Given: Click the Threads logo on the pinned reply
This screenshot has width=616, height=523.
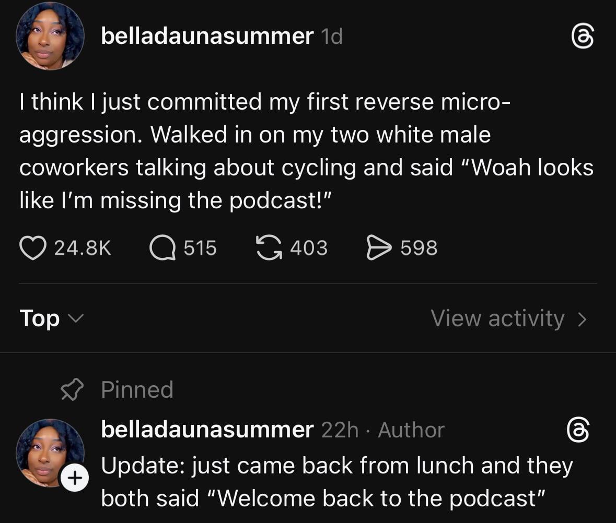Looking at the screenshot, I should [578, 431].
